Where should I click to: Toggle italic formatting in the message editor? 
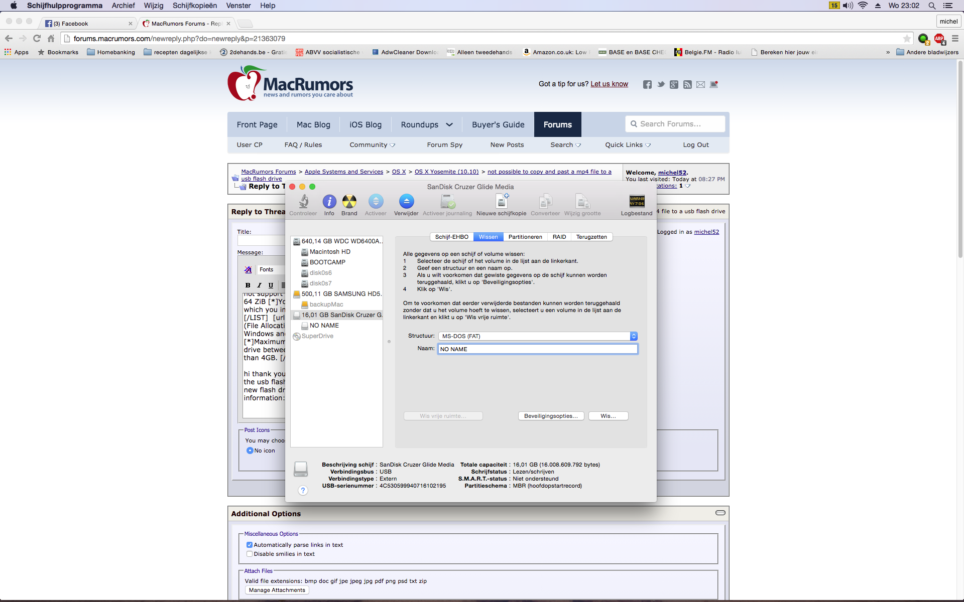(x=259, y=285)
